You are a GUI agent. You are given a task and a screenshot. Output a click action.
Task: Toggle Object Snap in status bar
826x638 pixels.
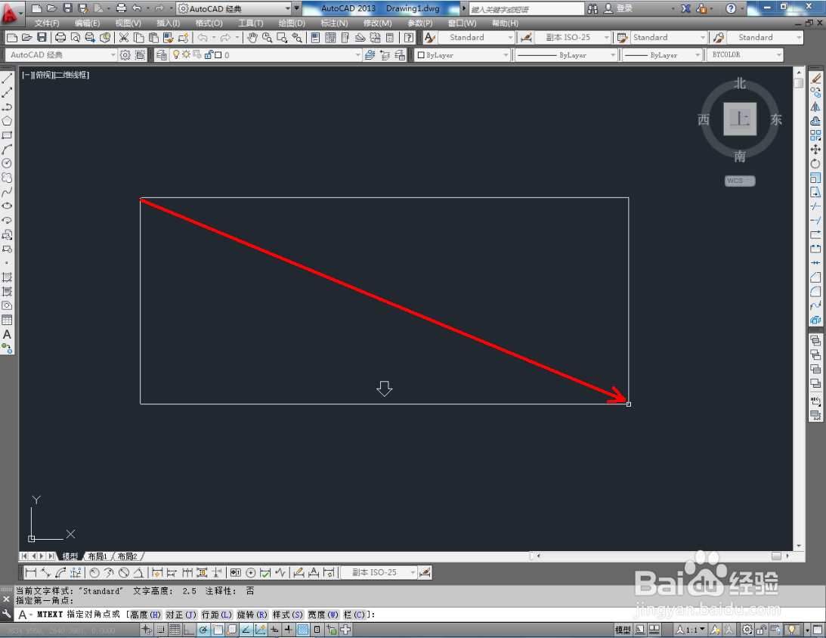[x=218, y=630]
